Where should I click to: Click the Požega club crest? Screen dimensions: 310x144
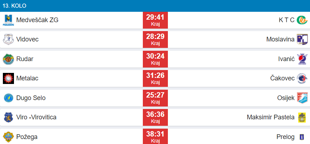(x=8, y=136)
